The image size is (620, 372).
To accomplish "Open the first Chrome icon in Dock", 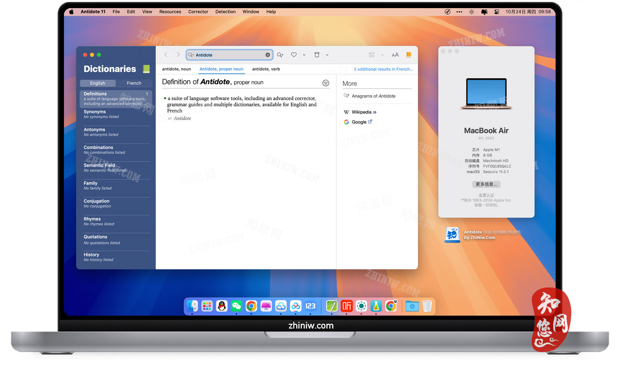I will 251,306.
